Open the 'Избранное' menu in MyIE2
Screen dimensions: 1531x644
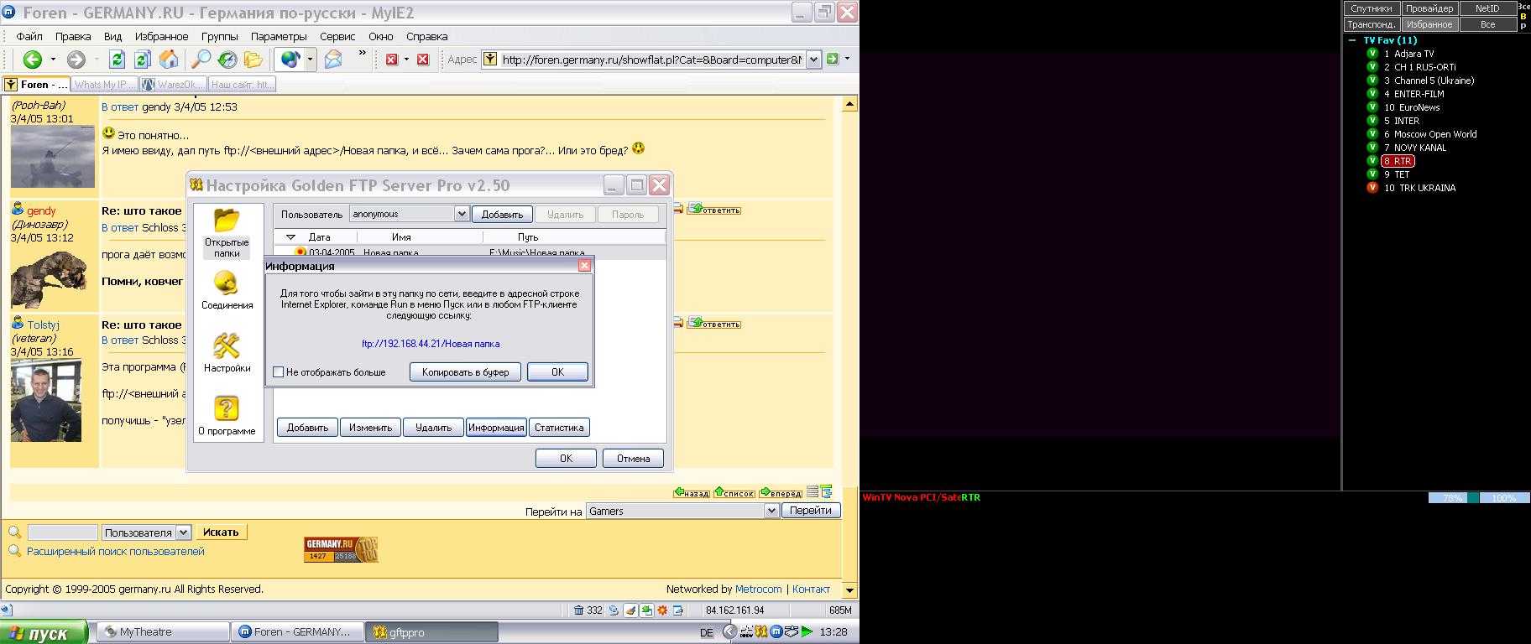(x=161, y=37)
